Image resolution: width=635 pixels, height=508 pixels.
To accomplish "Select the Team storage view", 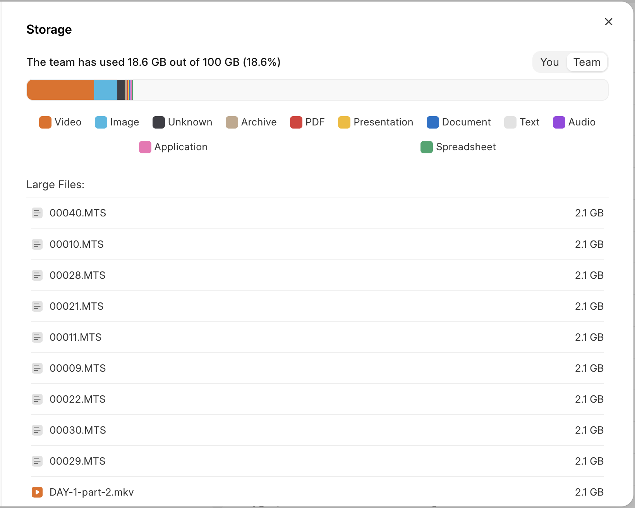I will pyautogui.click(x=587, y=62).
